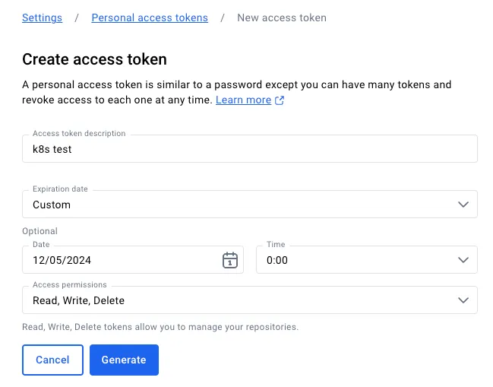Click the permissions helper text below dropdown
This screenshot has width=493, height=387.
tap(160, 327)
